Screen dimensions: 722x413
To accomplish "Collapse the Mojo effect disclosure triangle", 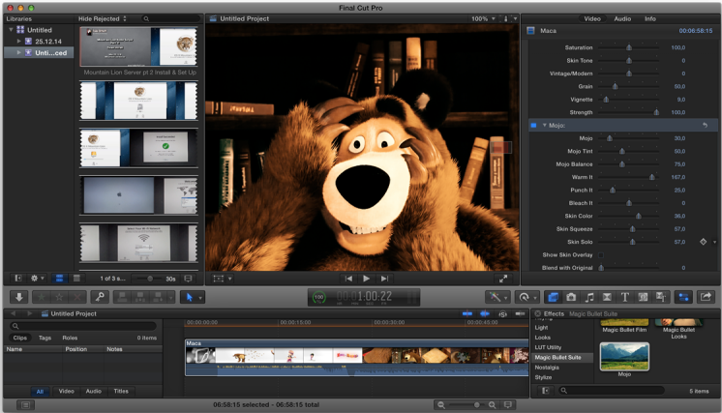I will 544,125.
